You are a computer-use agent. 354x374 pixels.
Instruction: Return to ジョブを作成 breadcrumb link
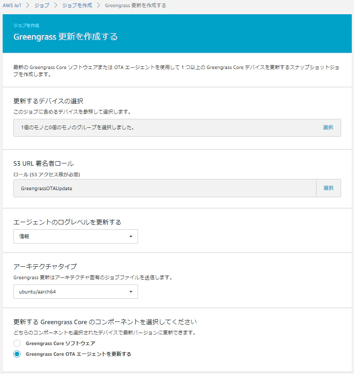[77, 5]
